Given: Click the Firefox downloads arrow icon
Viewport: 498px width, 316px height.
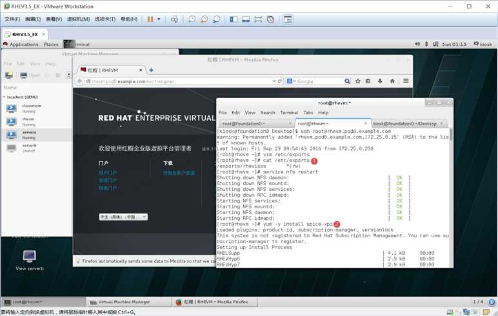Looking at the screenshot, I should [380, 81].
